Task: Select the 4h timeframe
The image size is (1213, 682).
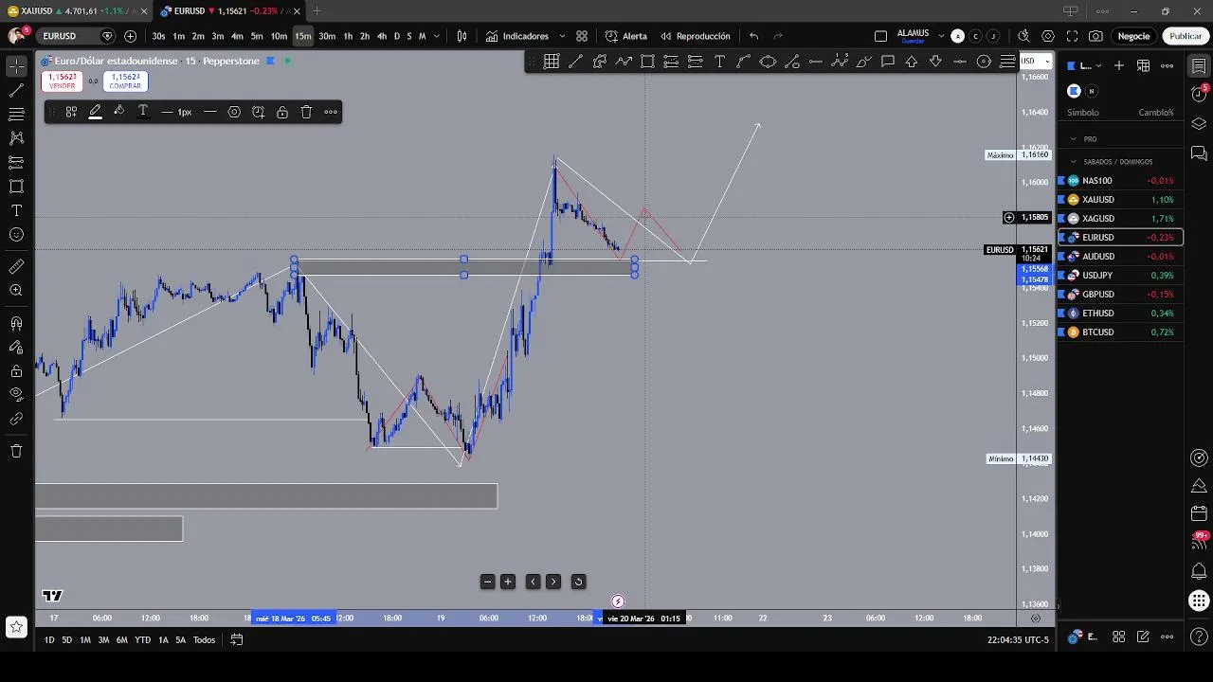Action: pyautogui.click(x=382, y=36)
